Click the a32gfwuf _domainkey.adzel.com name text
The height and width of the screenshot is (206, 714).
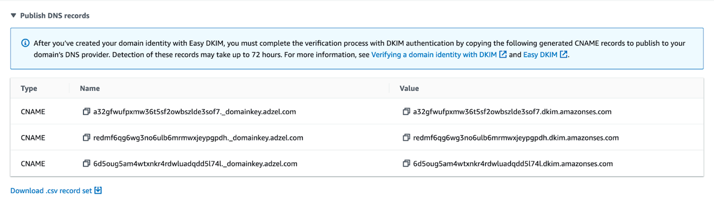[x=194, y=112]
